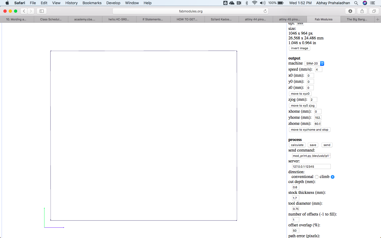Click the calculate button
381x238 pixels.
(x=297, y=145)
